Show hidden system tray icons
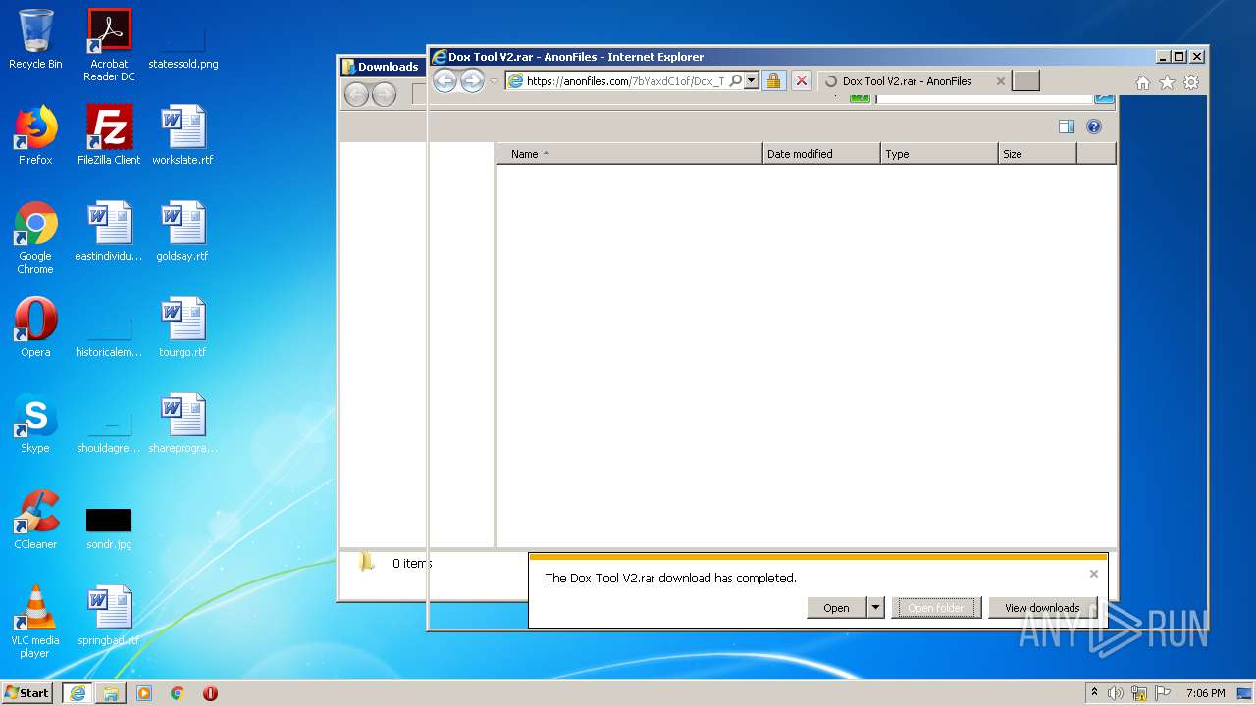Image resolution: width=1256 pixels, height=706 pixels. 1095,692
